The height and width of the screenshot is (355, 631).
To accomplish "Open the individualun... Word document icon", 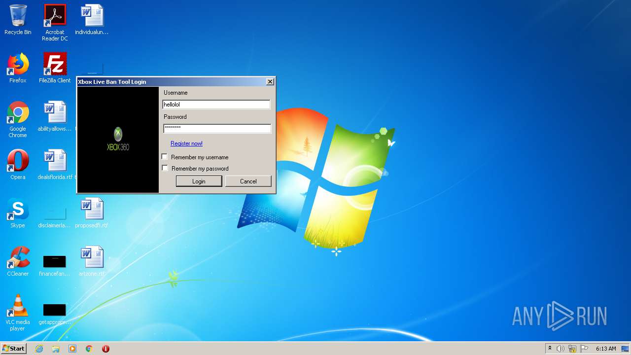I will tap(92, 20).
